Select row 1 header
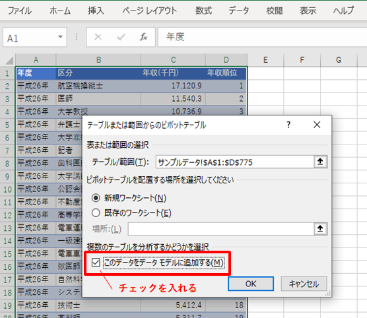The width and height of the screenshot is (367, 318). 7,73
